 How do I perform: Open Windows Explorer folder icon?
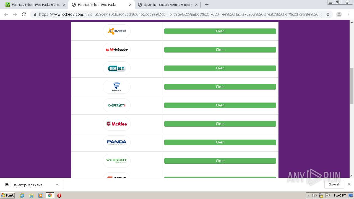click(x=31, y=195)
